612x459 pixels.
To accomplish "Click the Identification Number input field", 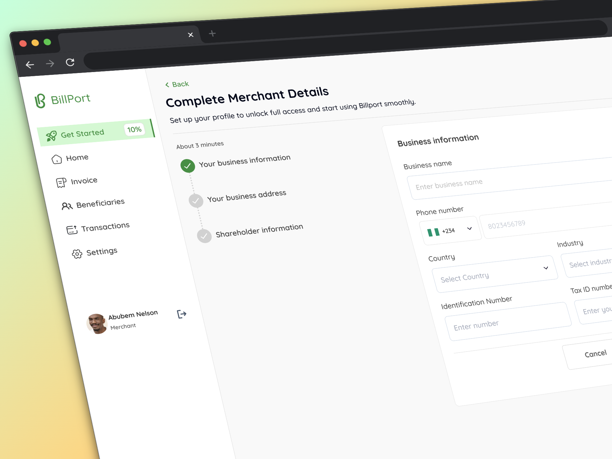I will (x=508, y=321).
